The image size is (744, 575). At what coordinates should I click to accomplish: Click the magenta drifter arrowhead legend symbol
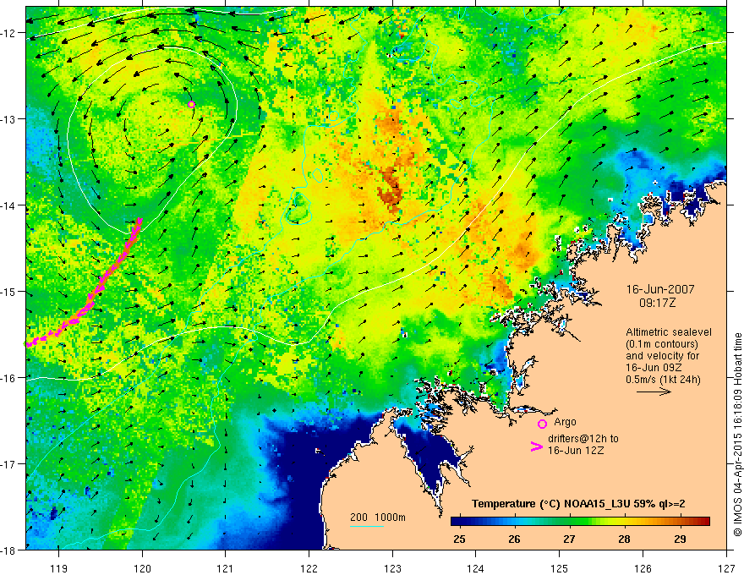(536, 446)
